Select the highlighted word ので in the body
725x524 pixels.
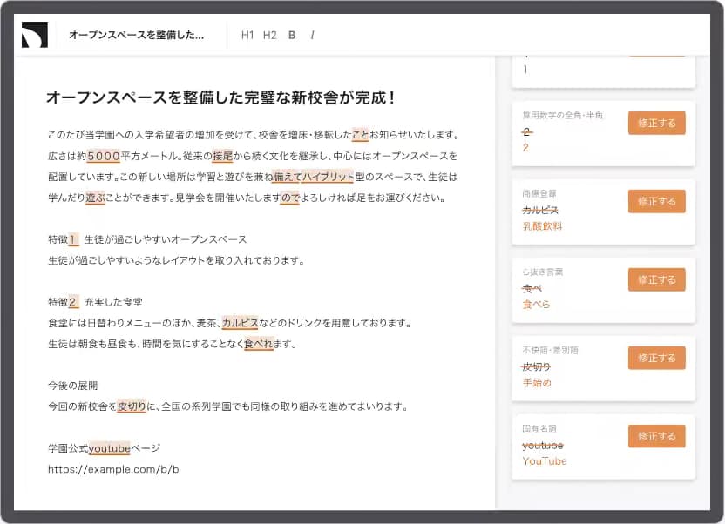coord(290,198)
